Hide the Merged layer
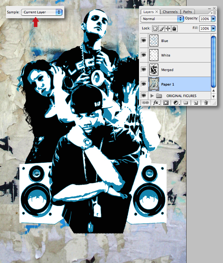Image resolution: width=223 pixels, height=263 pixels. (x=144, y=70)
